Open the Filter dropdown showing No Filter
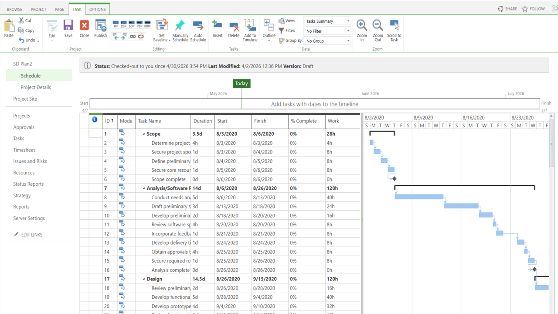The width and height of the screenshot is (558, 314). click(327, 31)
